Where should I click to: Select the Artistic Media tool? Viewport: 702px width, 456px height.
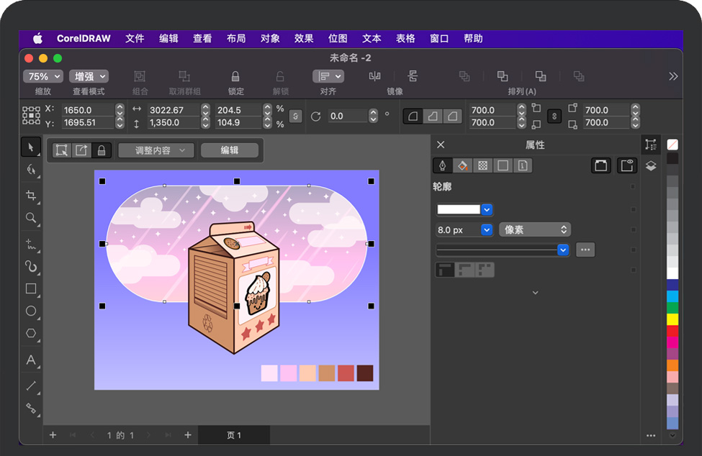pos(31,266)
